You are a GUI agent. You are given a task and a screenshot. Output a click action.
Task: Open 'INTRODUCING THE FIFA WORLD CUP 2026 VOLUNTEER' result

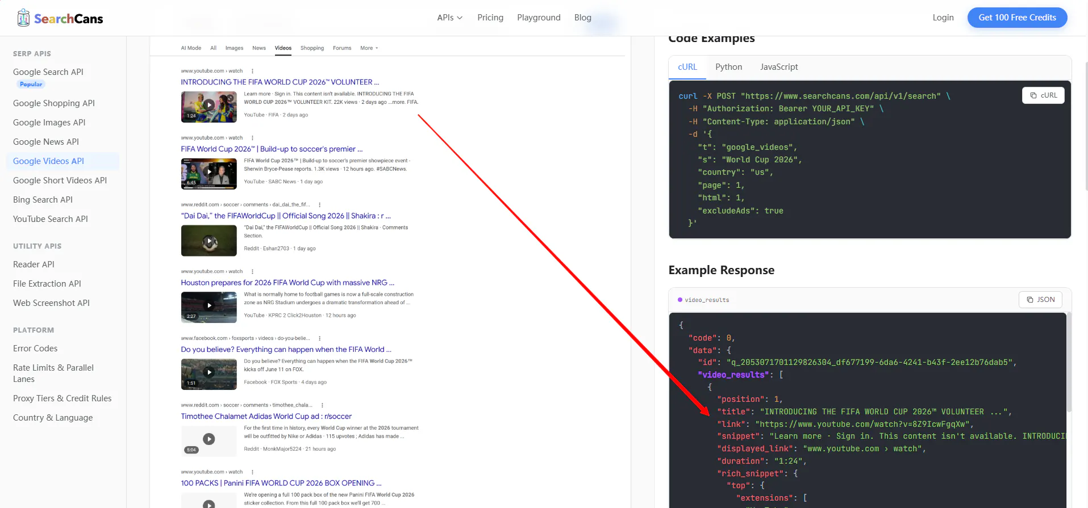pos(280,82)
